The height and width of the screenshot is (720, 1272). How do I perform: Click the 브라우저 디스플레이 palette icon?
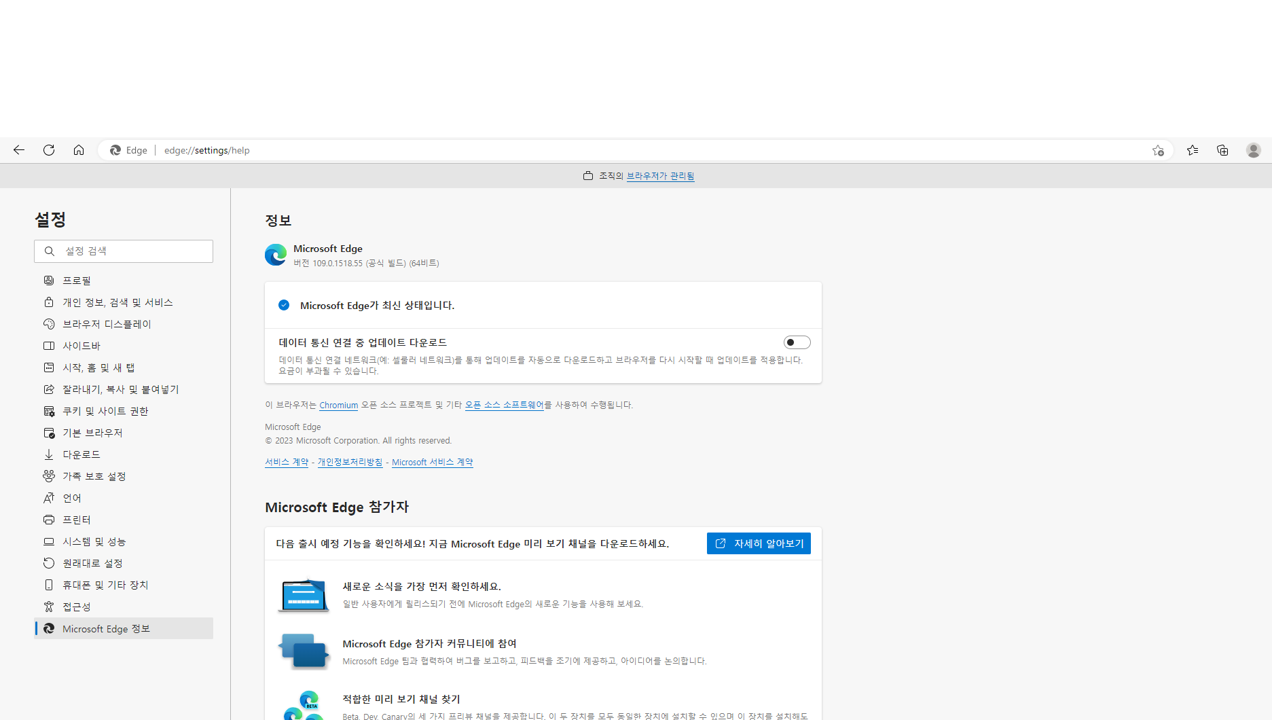(49, 324)
